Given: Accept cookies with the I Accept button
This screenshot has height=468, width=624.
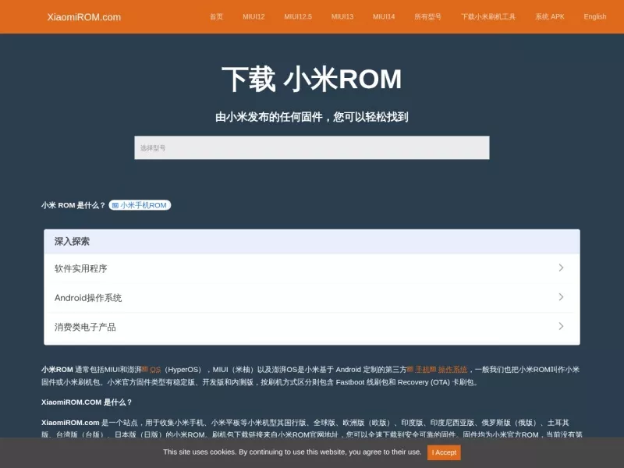Looking at the screenshot, I should (x=444, y=452).
